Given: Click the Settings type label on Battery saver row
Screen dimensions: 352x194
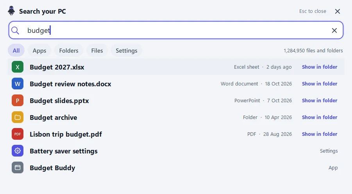Looking at the screenshot, I should pos(329,151).
